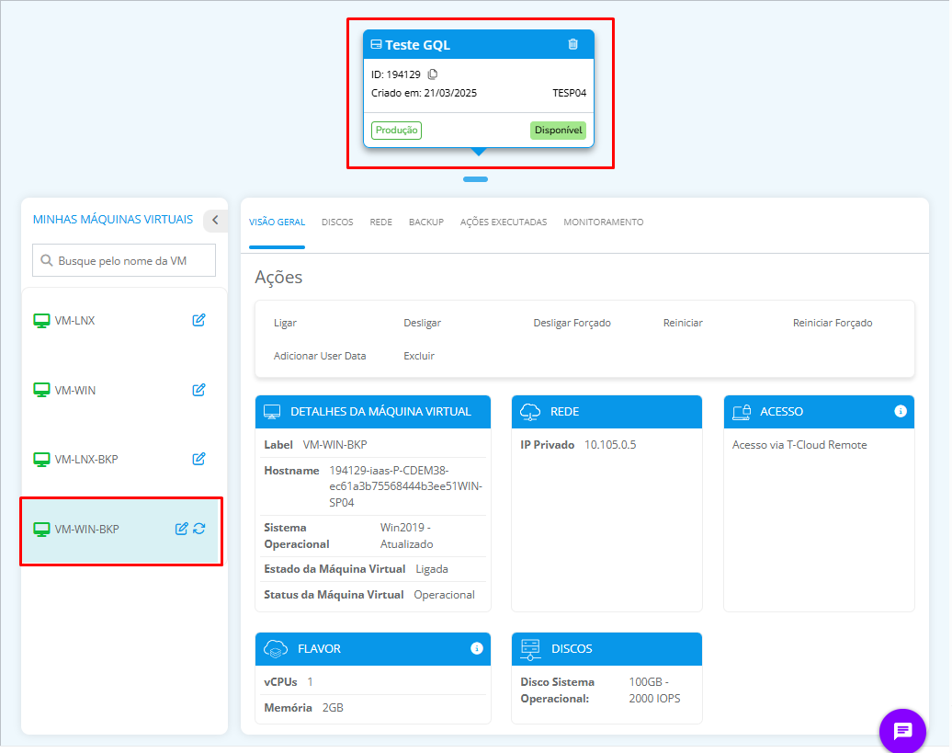This screenshot has width=952, height=753.
Task: Click Adicionar User Data
Action: click(320, 356)
